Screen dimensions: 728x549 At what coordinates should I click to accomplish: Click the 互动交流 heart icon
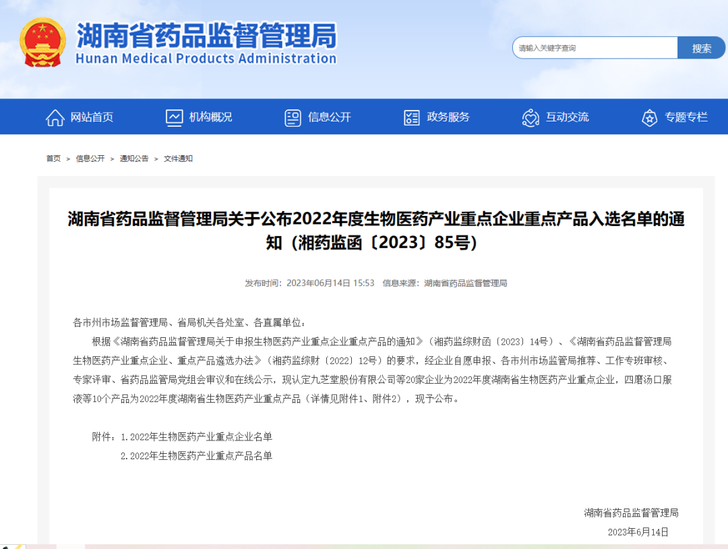coord(530,117)
